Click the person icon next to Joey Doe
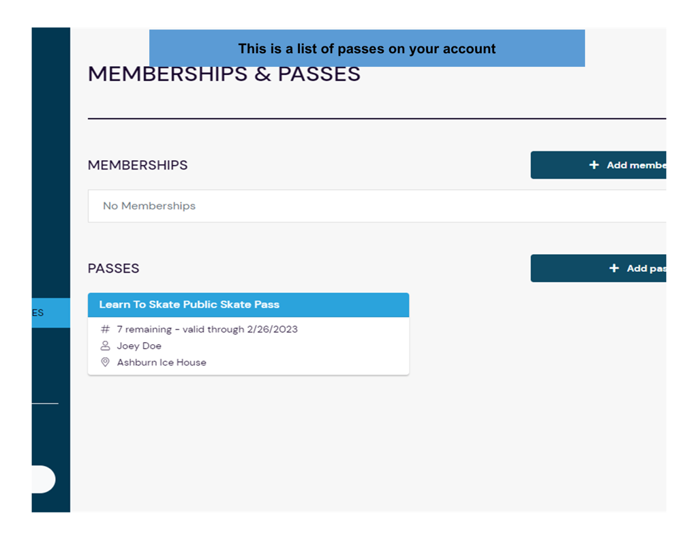Image resolution: width=698 pixels, height=539 pixels. click(105, 345)
